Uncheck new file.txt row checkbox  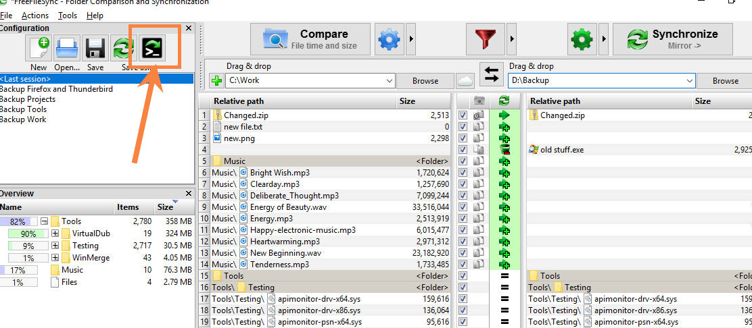tap(463, 126)
